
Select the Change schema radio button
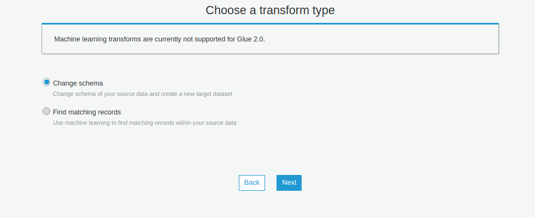(x=46, y=82)
